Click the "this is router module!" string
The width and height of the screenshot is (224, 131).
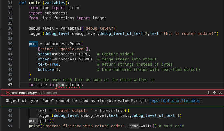click(189, 34)
